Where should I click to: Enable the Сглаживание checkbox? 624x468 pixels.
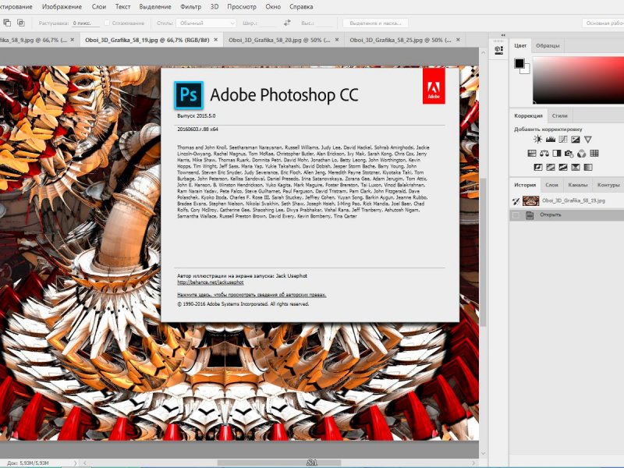tap(107, 23)
